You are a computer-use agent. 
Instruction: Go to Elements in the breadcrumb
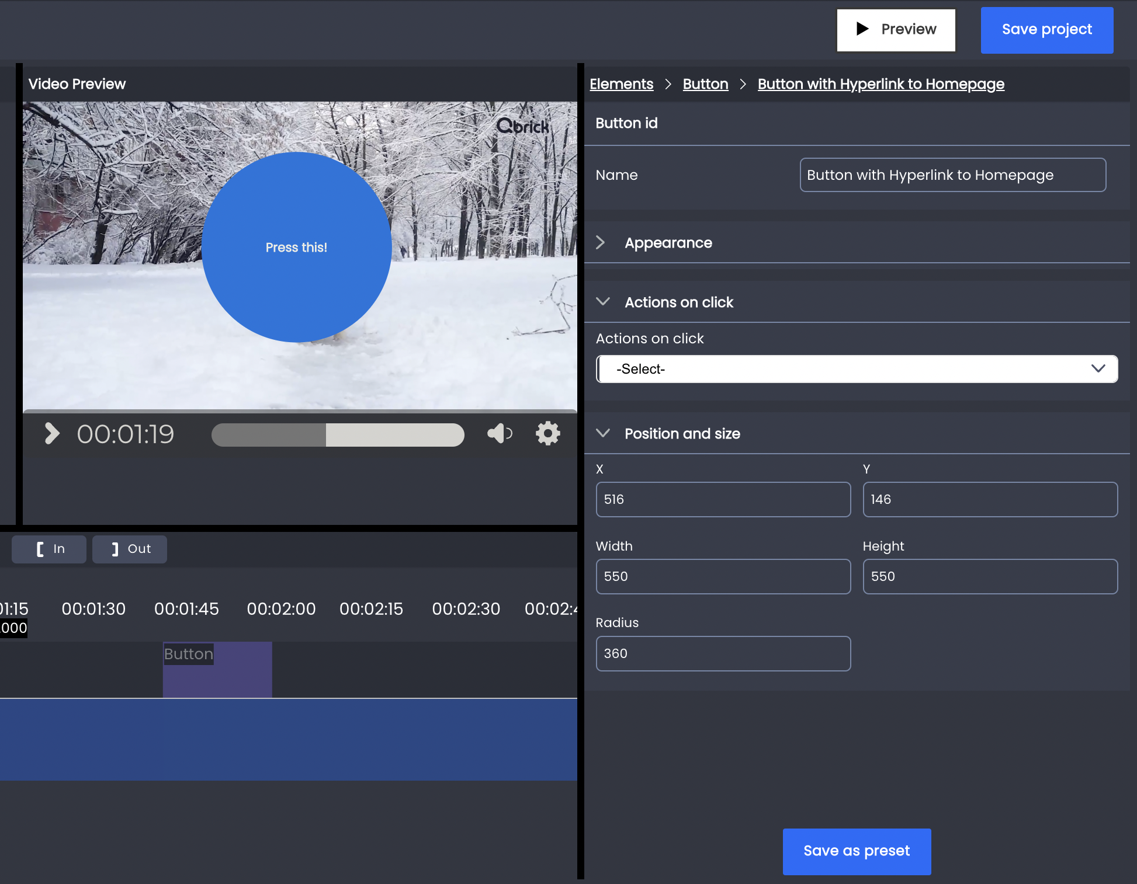[x=621, y=84]
